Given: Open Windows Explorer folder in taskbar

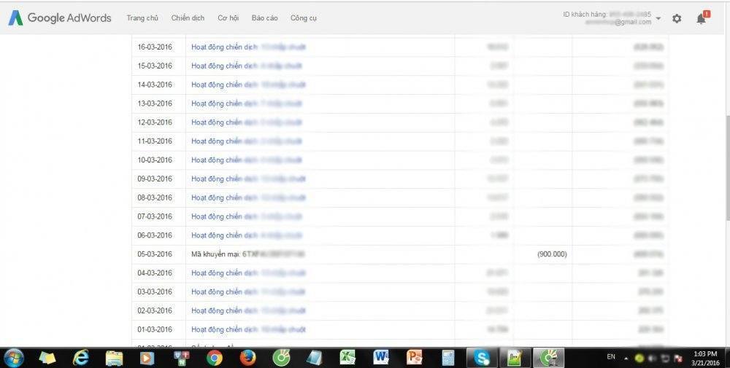Looking at the screenshot, I should [x=114, y=358].
